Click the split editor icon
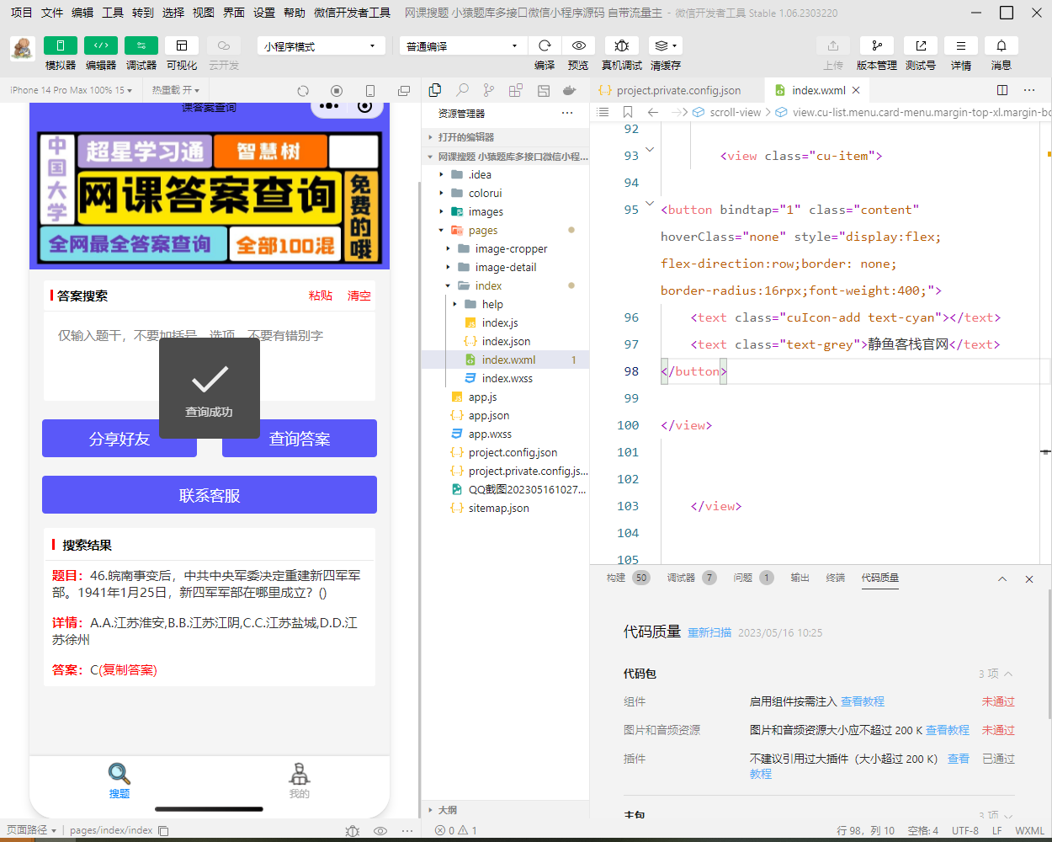This screenshot has height=842, width=1052. 1002,90
